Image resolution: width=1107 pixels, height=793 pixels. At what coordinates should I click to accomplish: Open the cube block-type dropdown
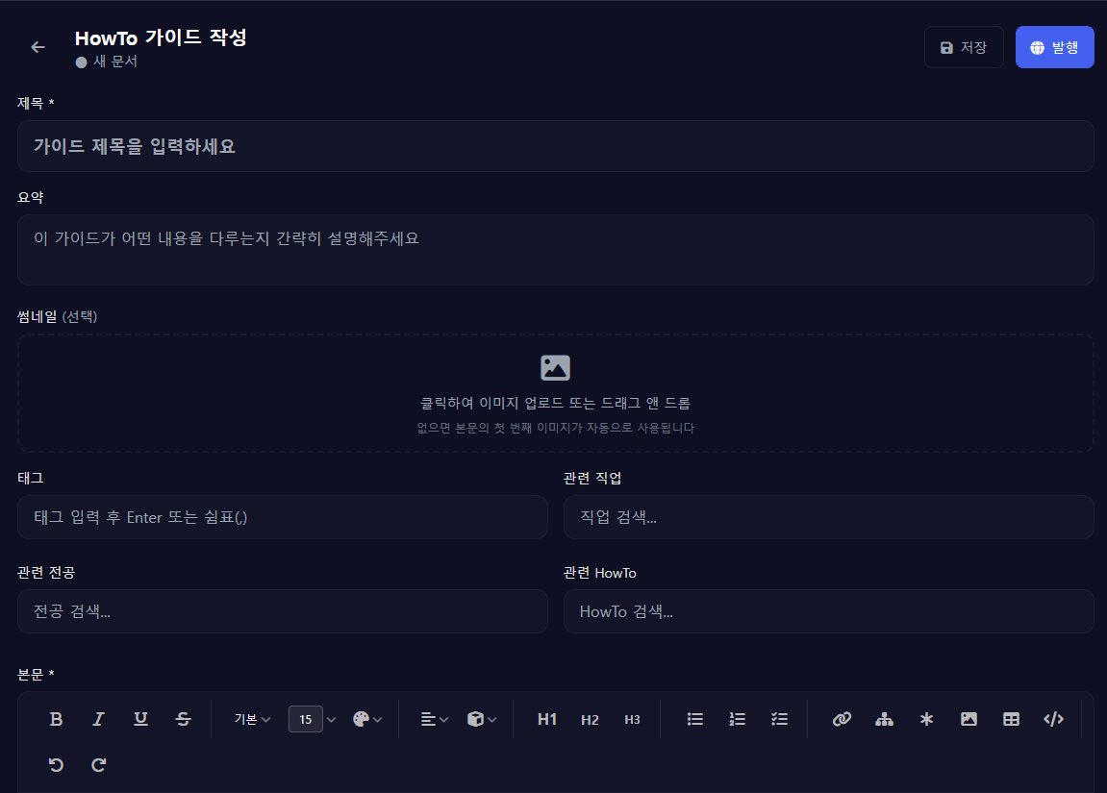(x=481, y=719)
